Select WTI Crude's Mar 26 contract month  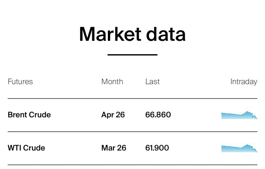tap(114, 148)
